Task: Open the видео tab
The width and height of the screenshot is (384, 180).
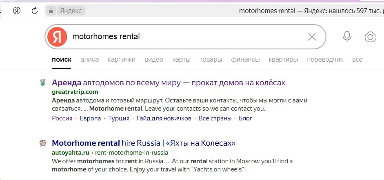Action: 154,60
